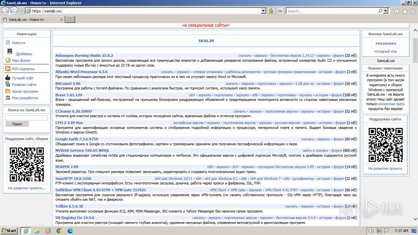Click the Поиск search button

[17, 124]
